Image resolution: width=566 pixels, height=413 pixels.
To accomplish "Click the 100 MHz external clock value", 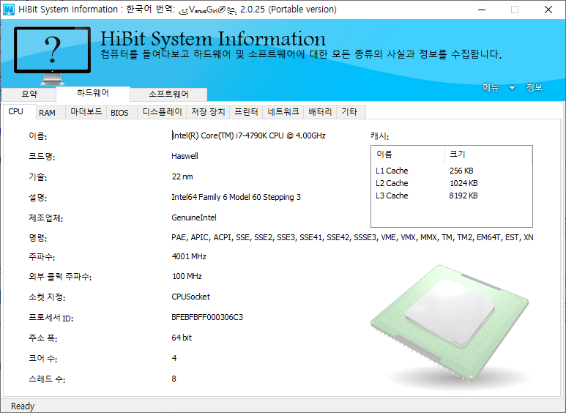I will pos(187,277).
